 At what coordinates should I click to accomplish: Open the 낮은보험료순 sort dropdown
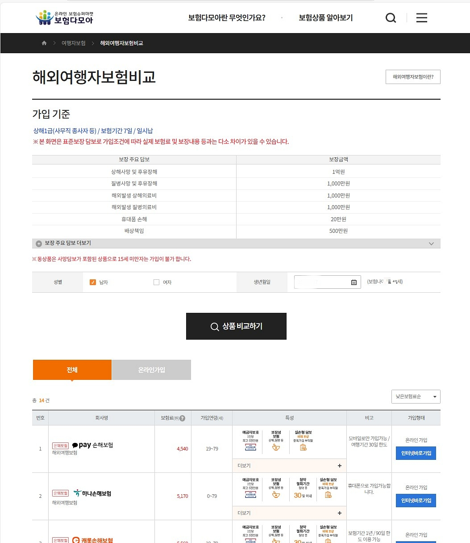pyautogui.click(x=416, y=397)
